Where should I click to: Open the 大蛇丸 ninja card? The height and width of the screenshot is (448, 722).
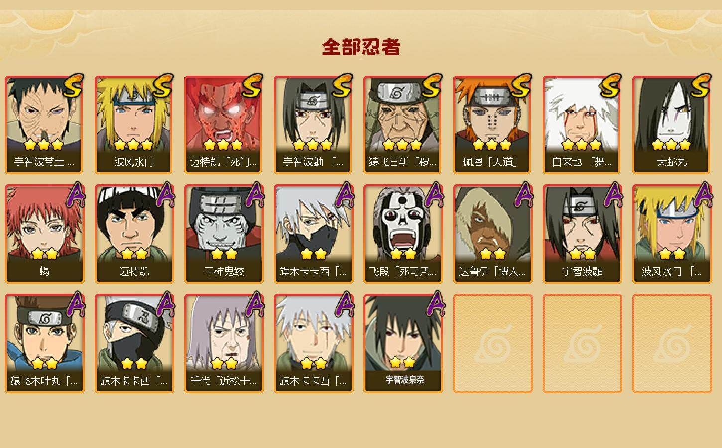point(672,124)
